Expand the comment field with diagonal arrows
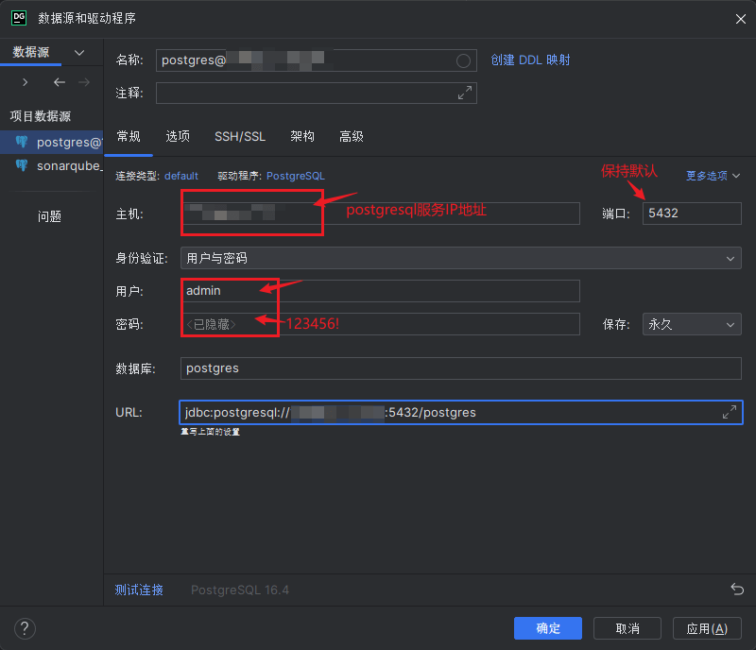Viewport: 756px width, 650px height. point(465,94)
